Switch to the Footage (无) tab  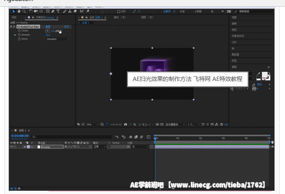click(x=120, y=17)
